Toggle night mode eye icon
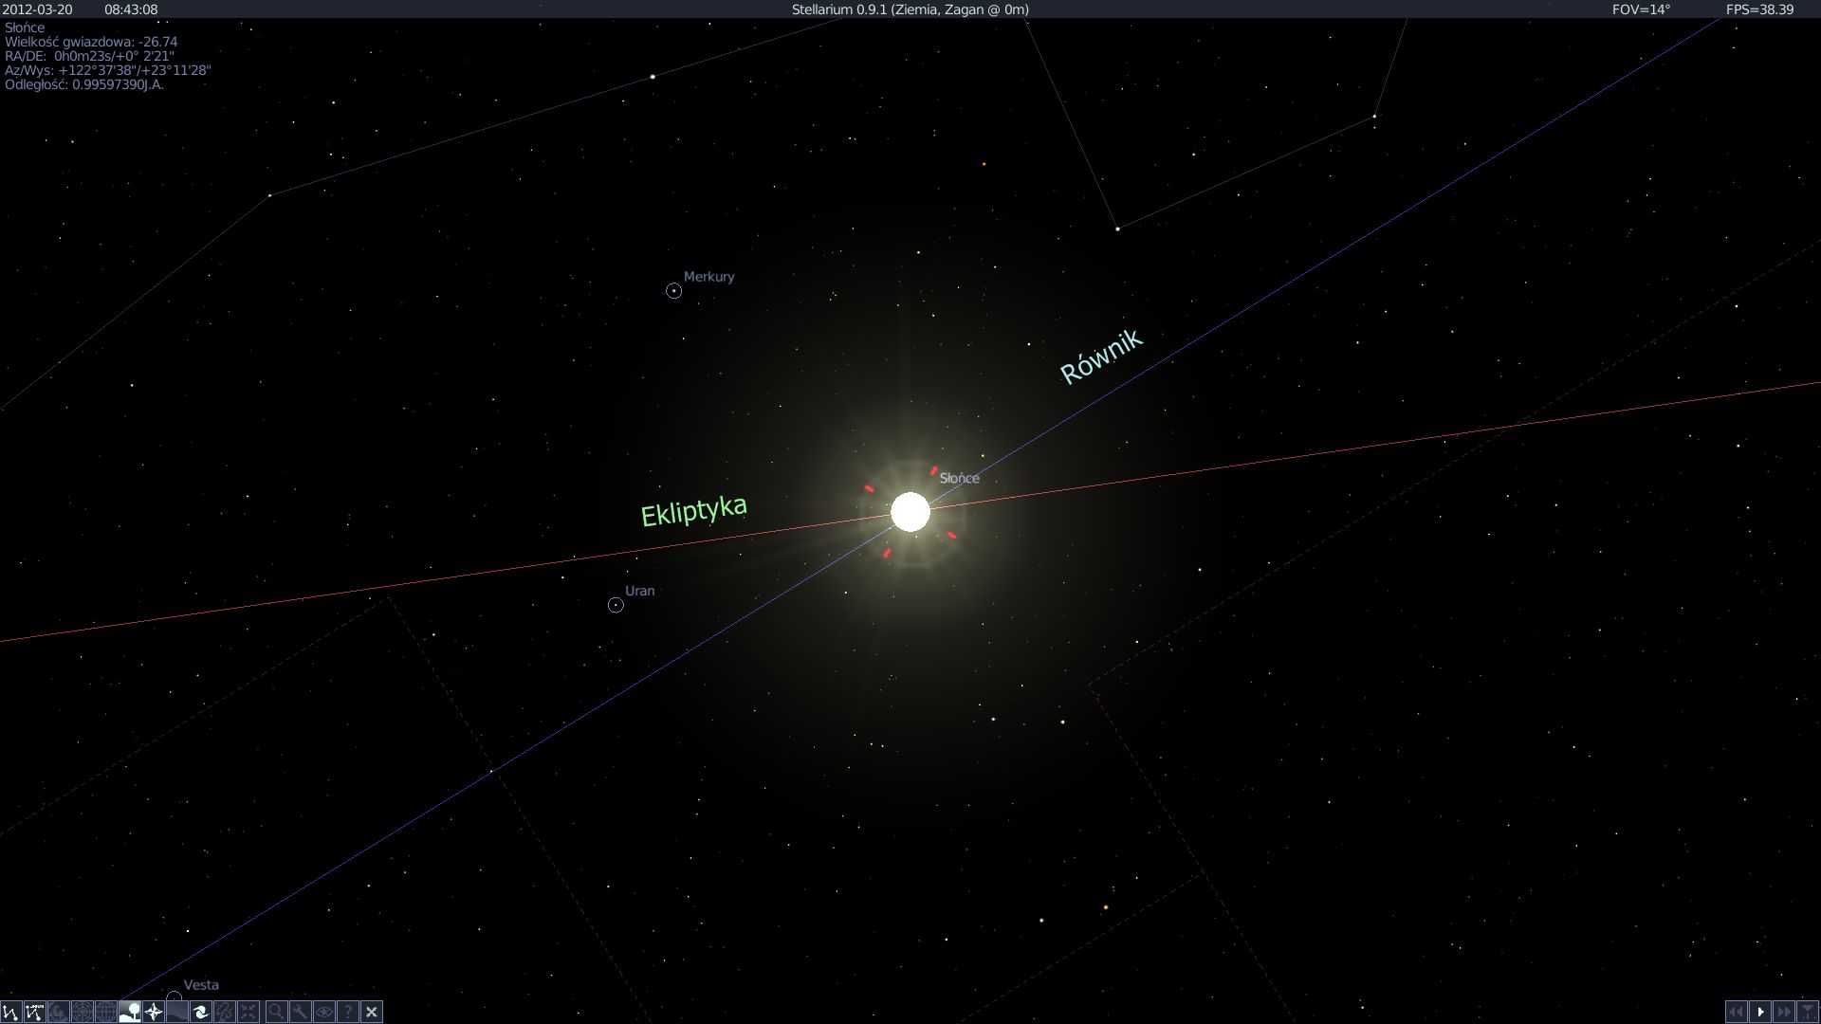1821x1024 pixels. [x=323, y=1012]
